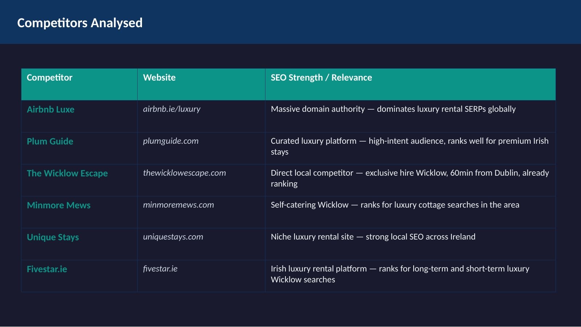Click the 'Airbnb Luxe' competitor name
581x327 pixels.
pyautogui.click(x=50, y=109)
